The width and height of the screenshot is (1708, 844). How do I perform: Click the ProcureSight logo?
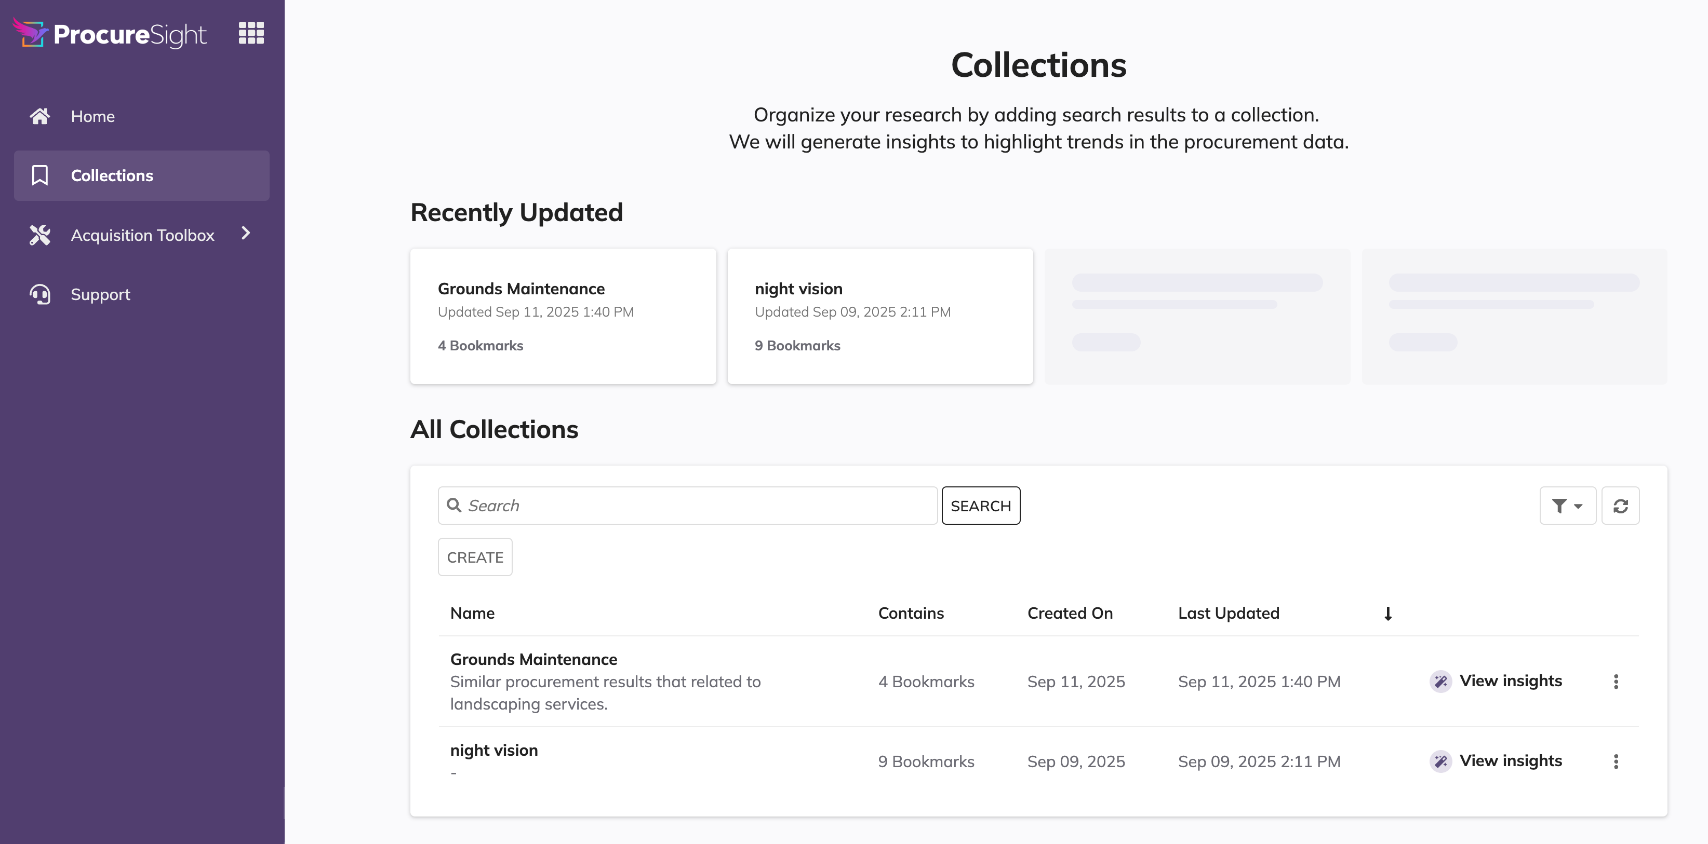(110, 33)
